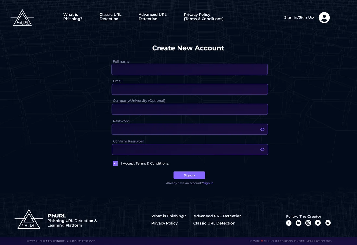Open What is Phishing? in top navigation
The height and width of the screenshot is (245, 357).
click(73, 17)
